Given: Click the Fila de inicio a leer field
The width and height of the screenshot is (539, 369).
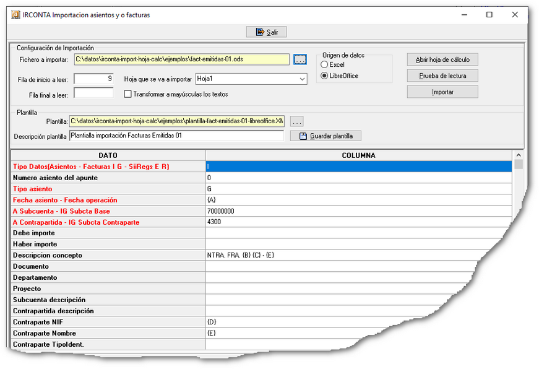Looking at the screenshot, I should coord(93,79).
